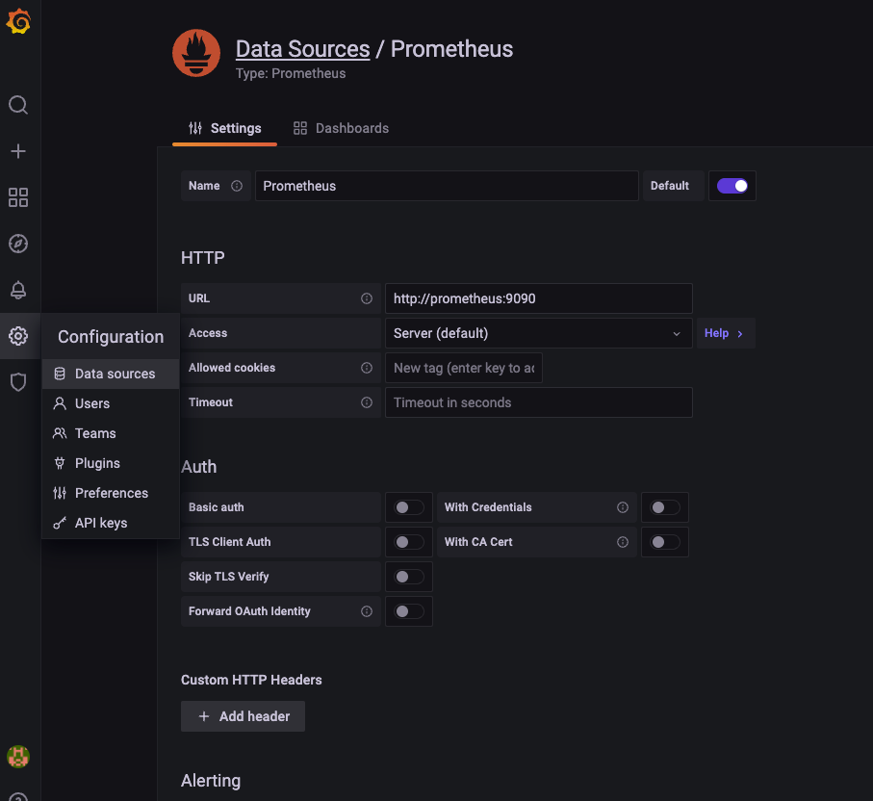Switch to the Dashboards tab
Screen dimensions: 873x801
point(341,128)
